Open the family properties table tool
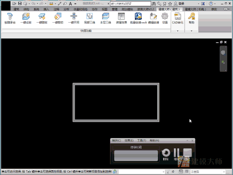 click(122, 18)
